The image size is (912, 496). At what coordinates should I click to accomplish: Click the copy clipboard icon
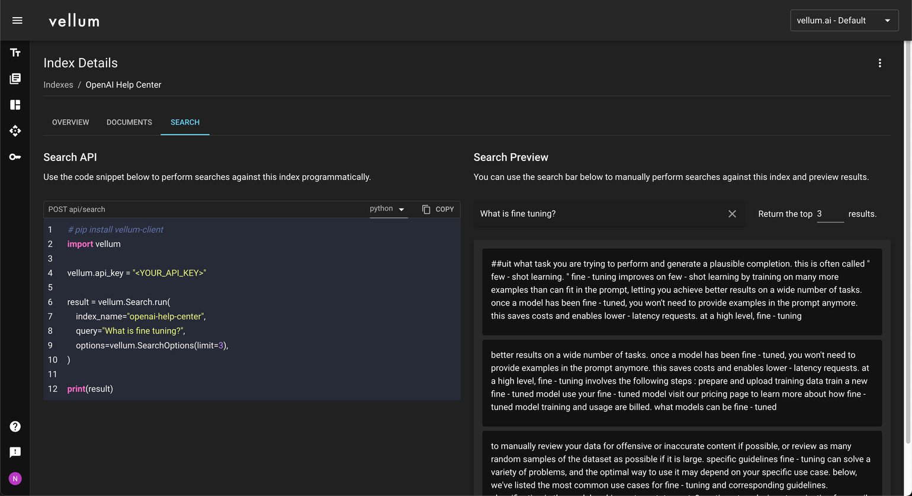(426, 209)
